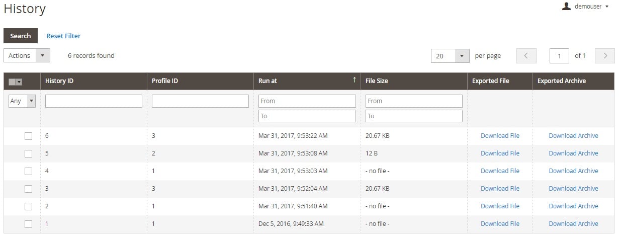Image resolution: width=620 pixels, height=239 pixels.
Task: Click the Exported Archive column header
Action: click(573, 81)
